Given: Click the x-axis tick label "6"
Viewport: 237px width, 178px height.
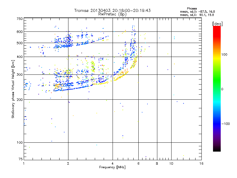Looking at the screenshot, I should click(138, 163).
